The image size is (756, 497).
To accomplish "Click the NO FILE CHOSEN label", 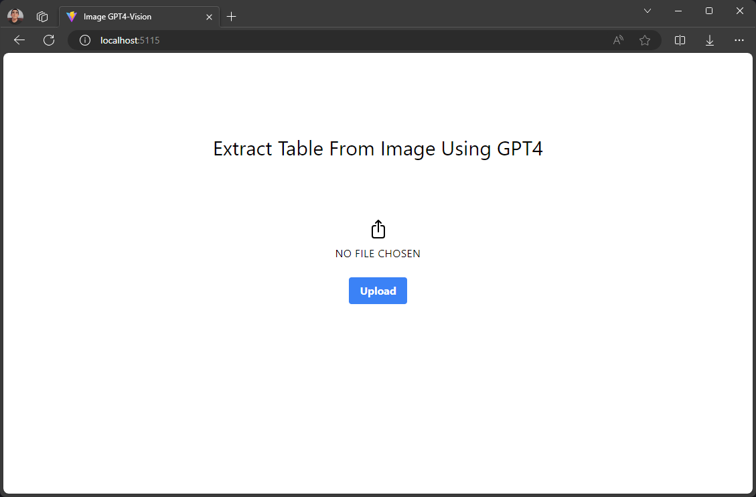I will (378, 254).
